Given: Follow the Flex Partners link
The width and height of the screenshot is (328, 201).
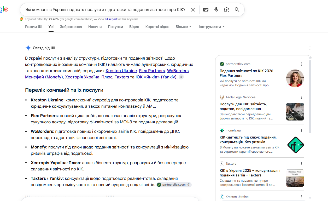Looking at the screenshot, I should coord(152,71).
